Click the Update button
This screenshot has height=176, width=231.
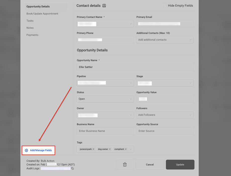[x=180, y=164]
